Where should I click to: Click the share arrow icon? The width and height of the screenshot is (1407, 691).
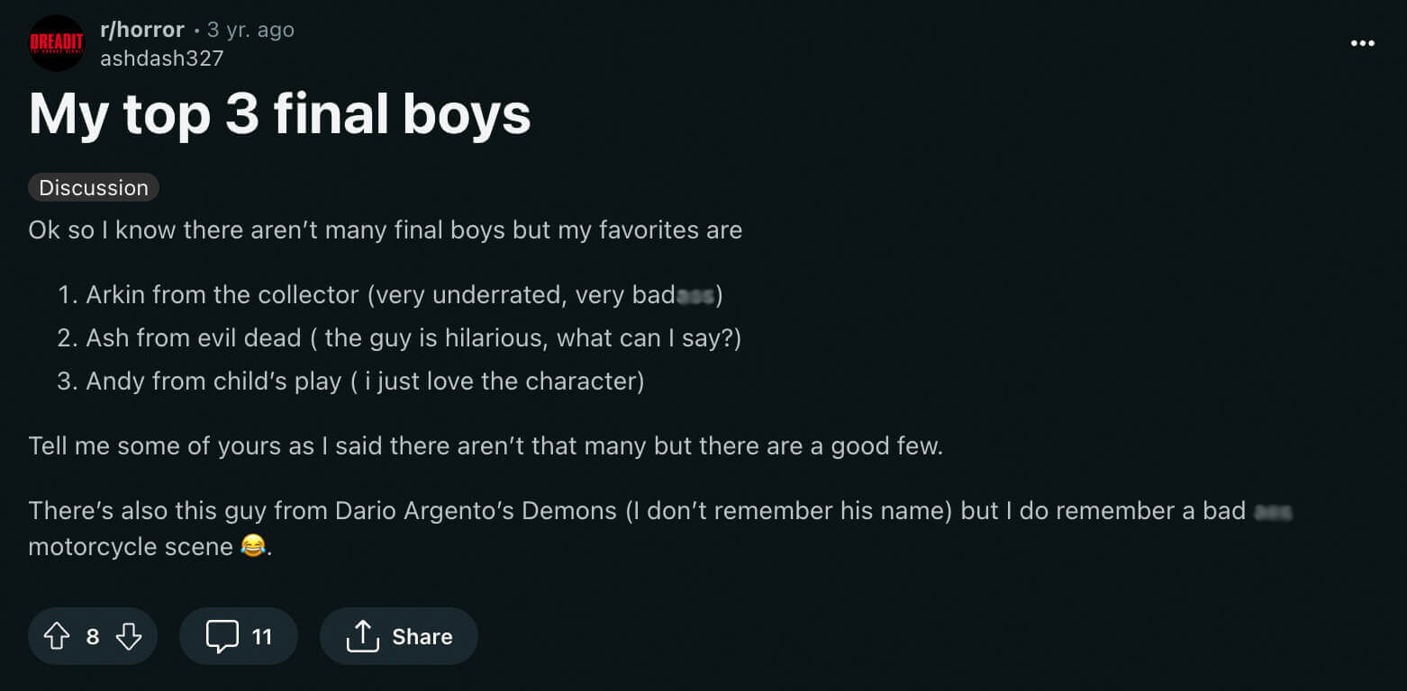point(362,636)
